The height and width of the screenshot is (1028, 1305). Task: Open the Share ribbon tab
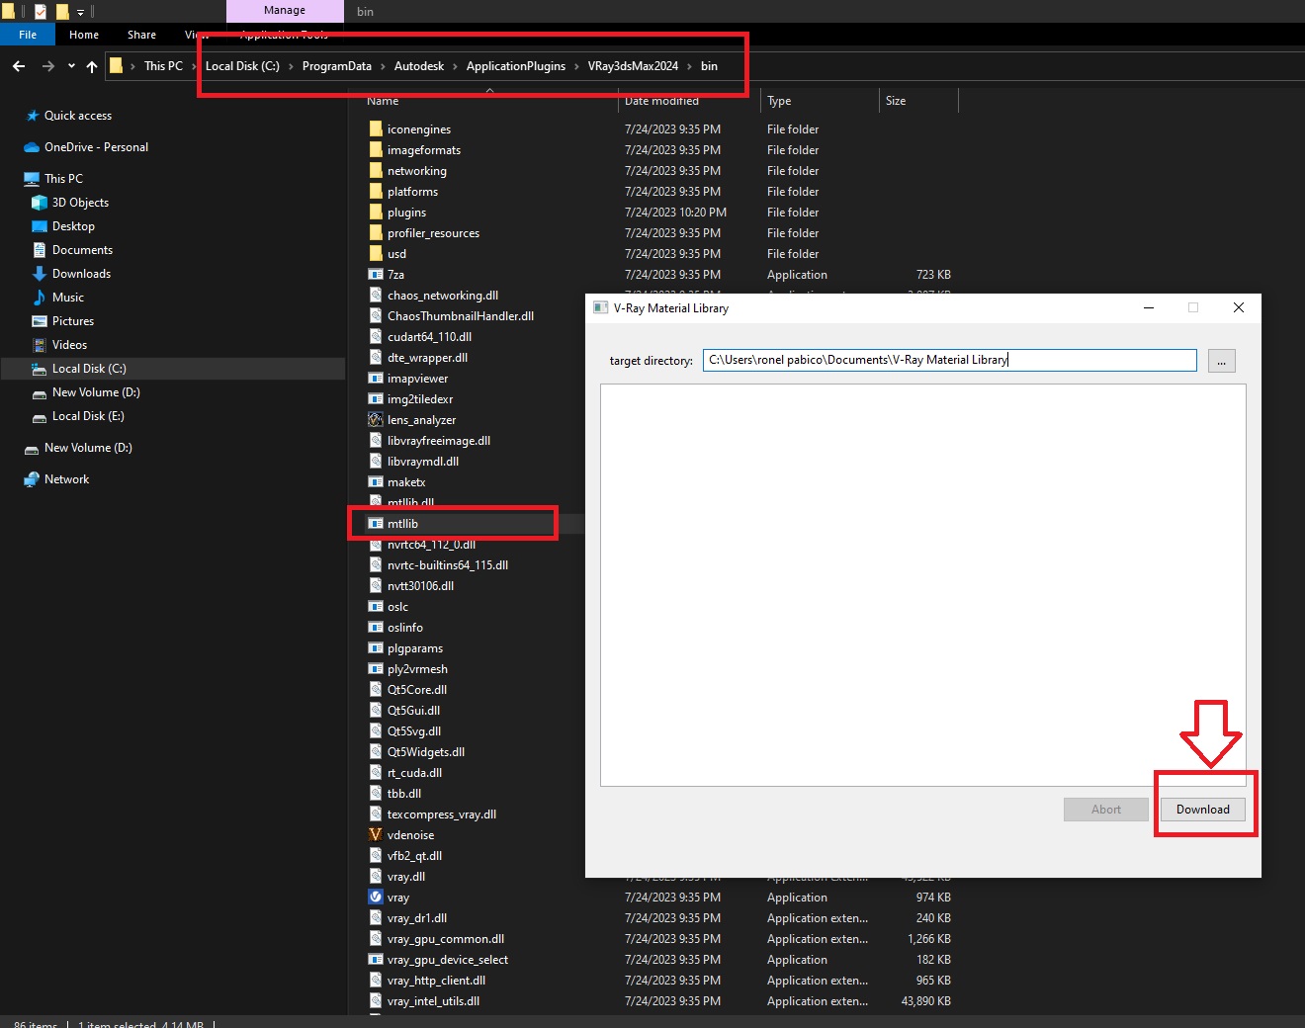(x=141, y=34)
